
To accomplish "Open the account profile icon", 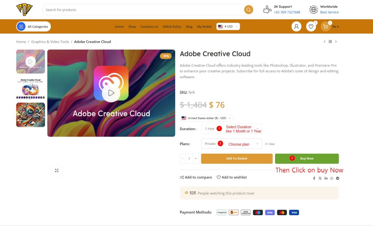I will click(297, 27).
